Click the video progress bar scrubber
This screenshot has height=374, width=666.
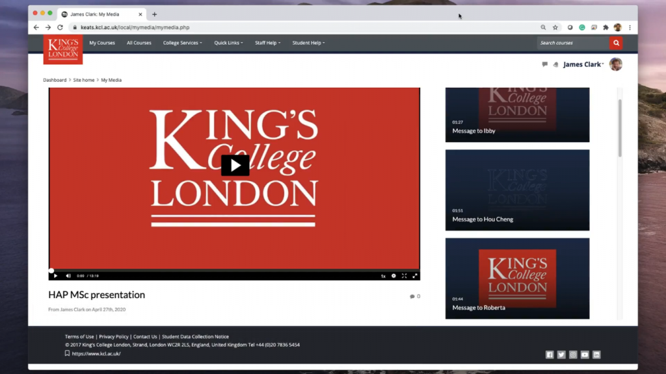coord(51,271)
